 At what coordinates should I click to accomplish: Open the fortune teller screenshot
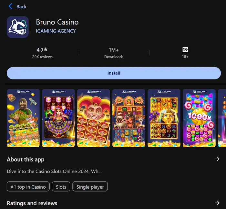58,118
